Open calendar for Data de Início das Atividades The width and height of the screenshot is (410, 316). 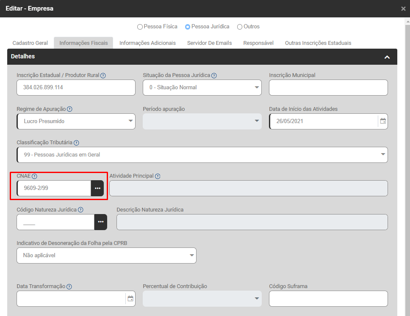tap(383, 121)
